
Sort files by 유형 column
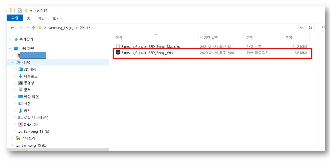coord(250,38)
